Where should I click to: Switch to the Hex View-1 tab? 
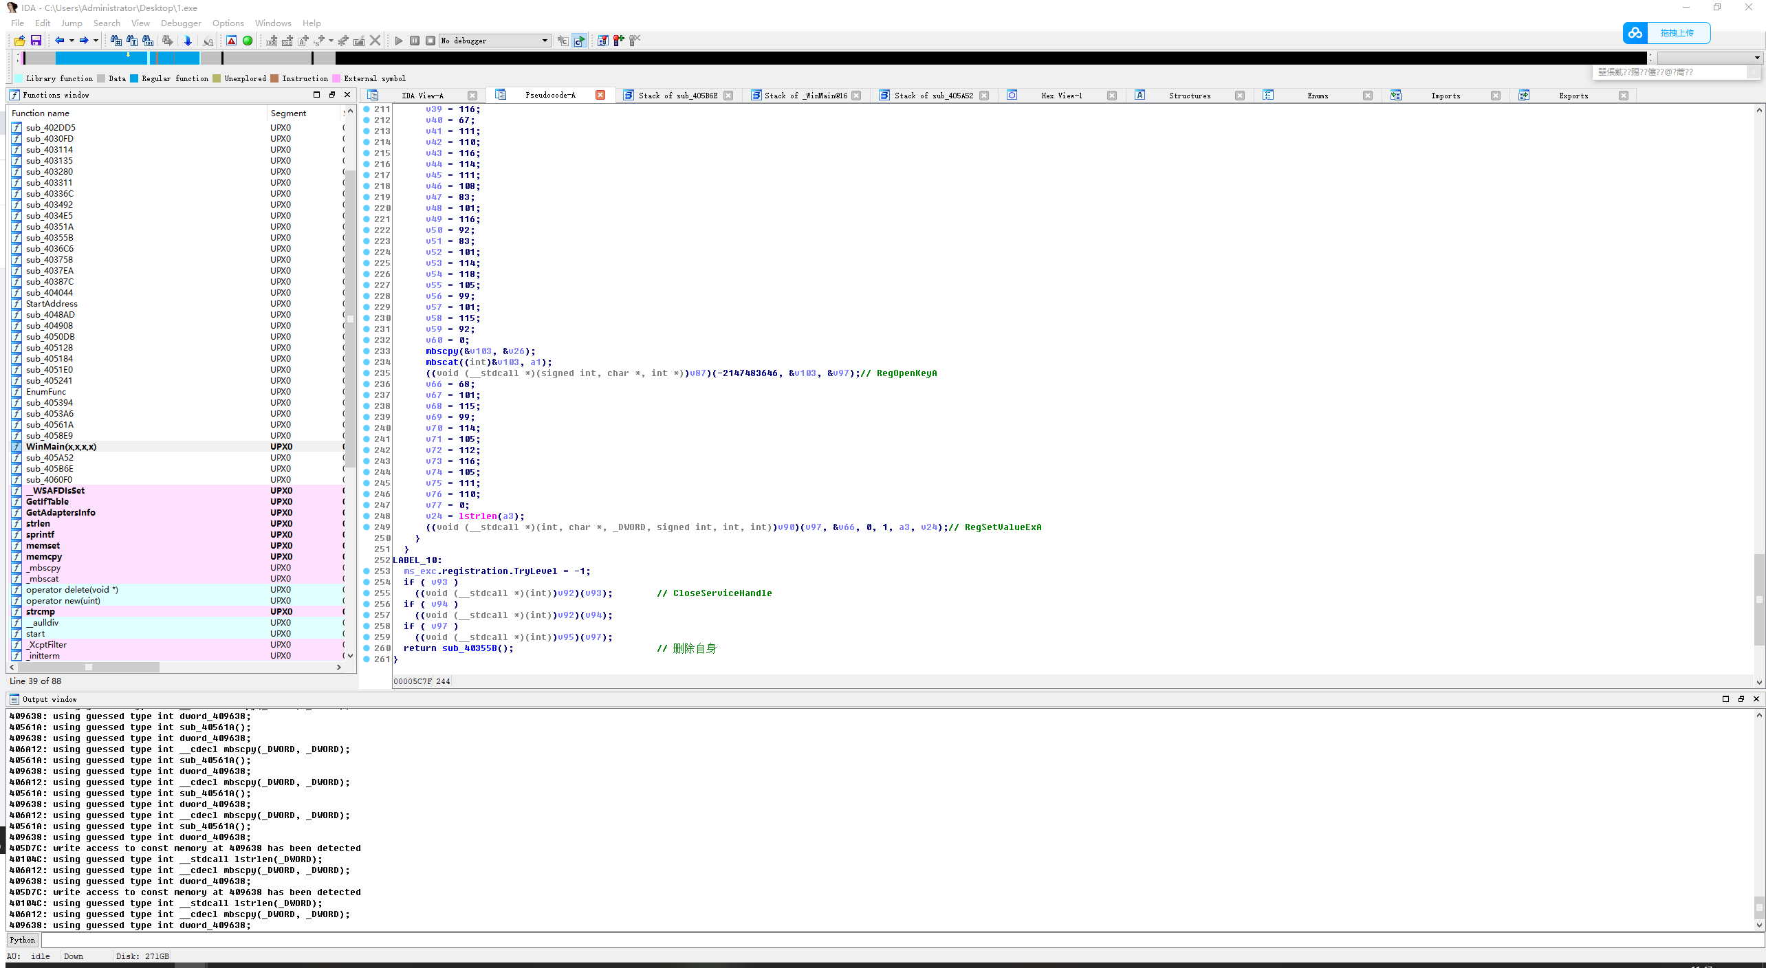pyautogui.click(x=1061, y=96)
